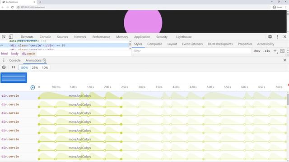Open the Properties pane tab
The width and height of the screenshot is (289, 162).
(245, 44)
